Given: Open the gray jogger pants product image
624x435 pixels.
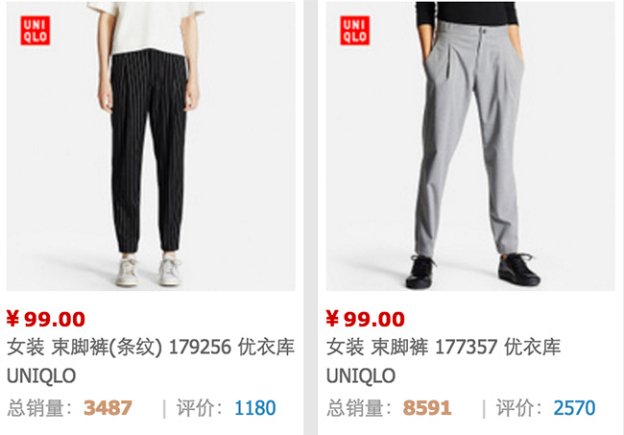Looking at the screenshot, I should pos(470,146).
